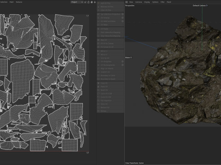This screenshot has height=165, width=221.
Task: Click the UV Unwrap command icon
Action: click(99, 18)
